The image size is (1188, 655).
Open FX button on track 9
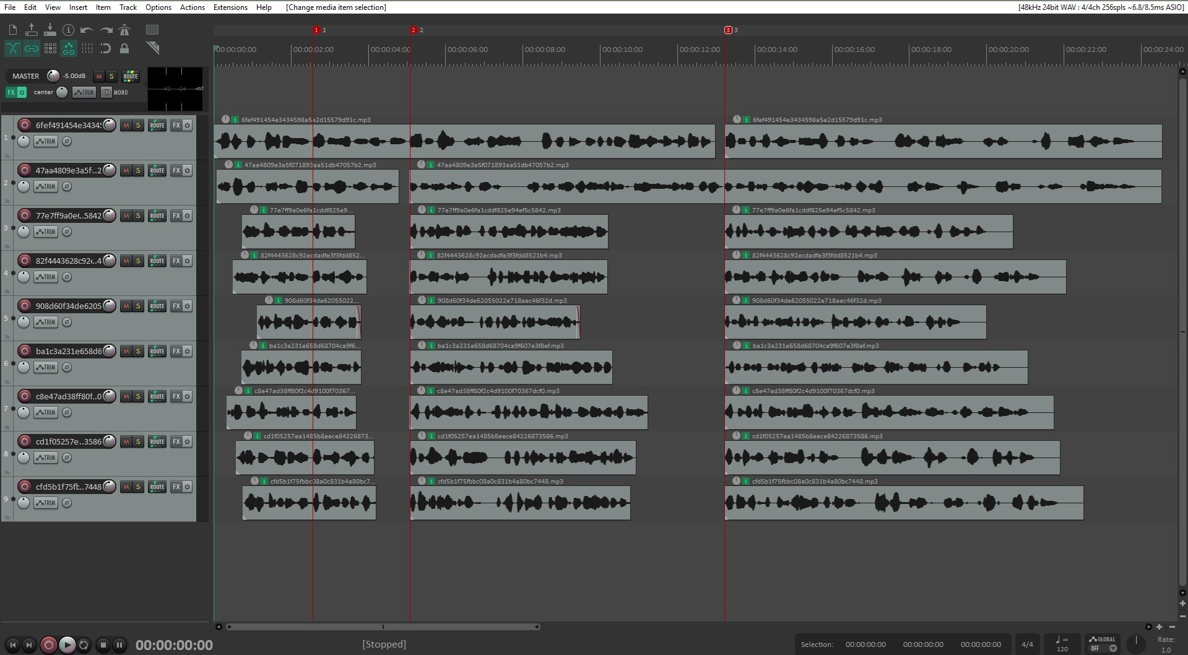point(176,487)
